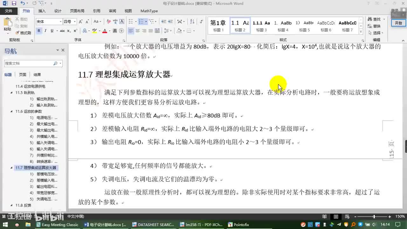Decrease paragraph indent
This screenshot has width=407, height=229.
click(164, 22)
